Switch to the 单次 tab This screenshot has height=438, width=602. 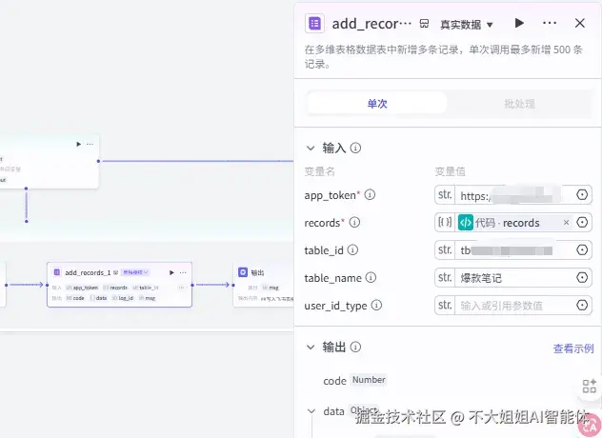pos(377,104)
